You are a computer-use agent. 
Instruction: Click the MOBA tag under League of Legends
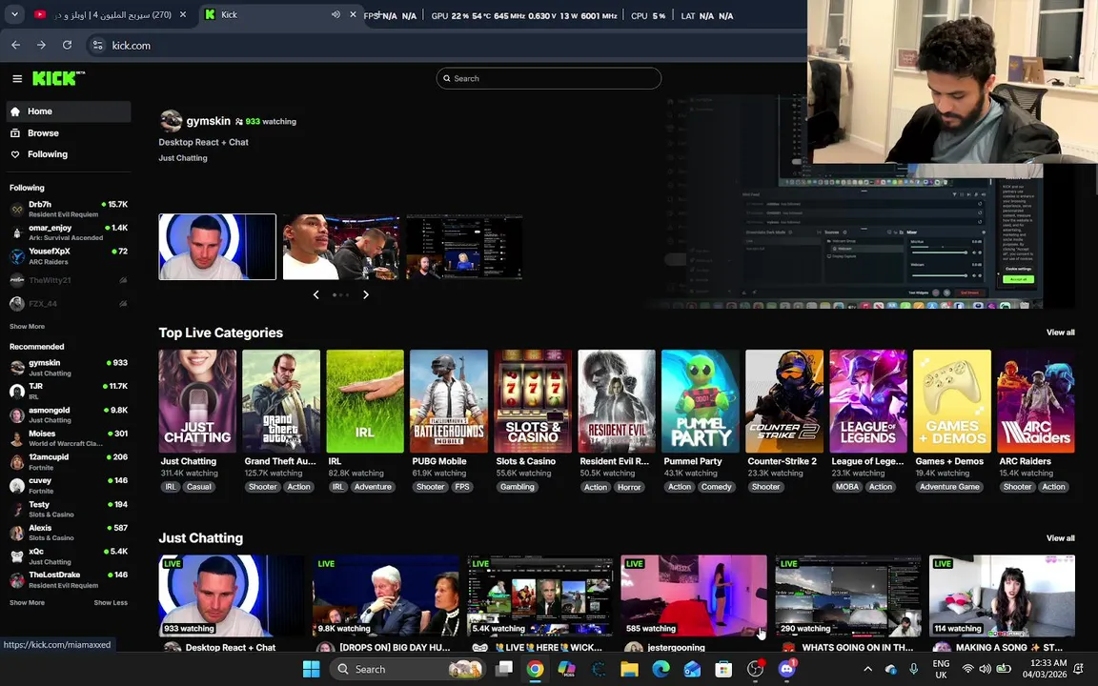coord(846,487)
